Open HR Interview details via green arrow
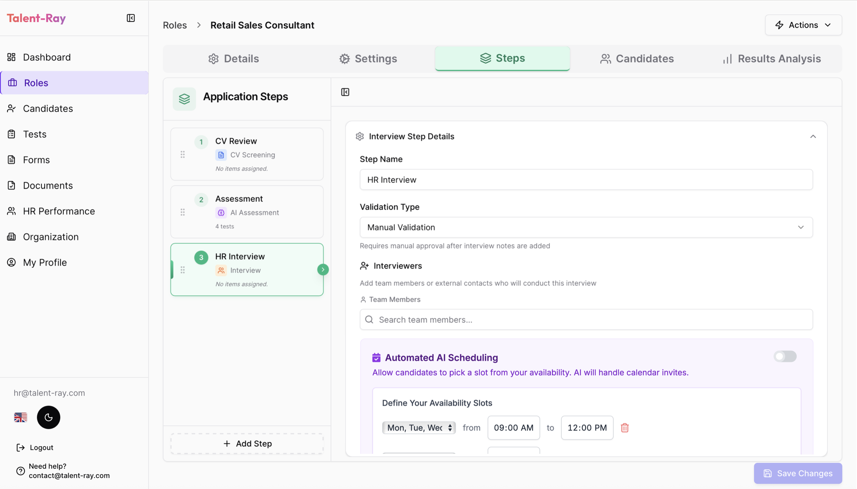 (x=323, y=269)
